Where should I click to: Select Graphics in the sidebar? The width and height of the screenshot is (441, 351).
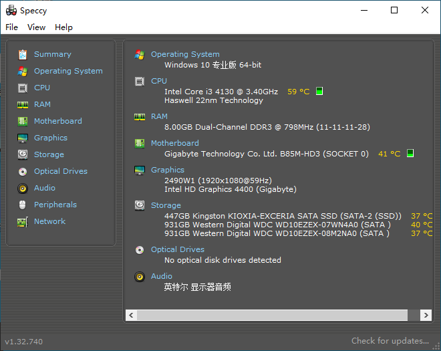[x=51, y=138]
